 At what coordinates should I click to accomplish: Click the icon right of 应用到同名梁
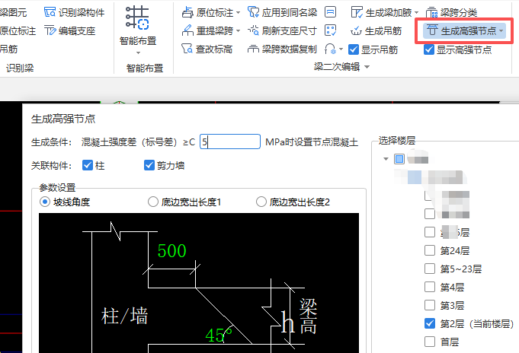click(330, 12)
